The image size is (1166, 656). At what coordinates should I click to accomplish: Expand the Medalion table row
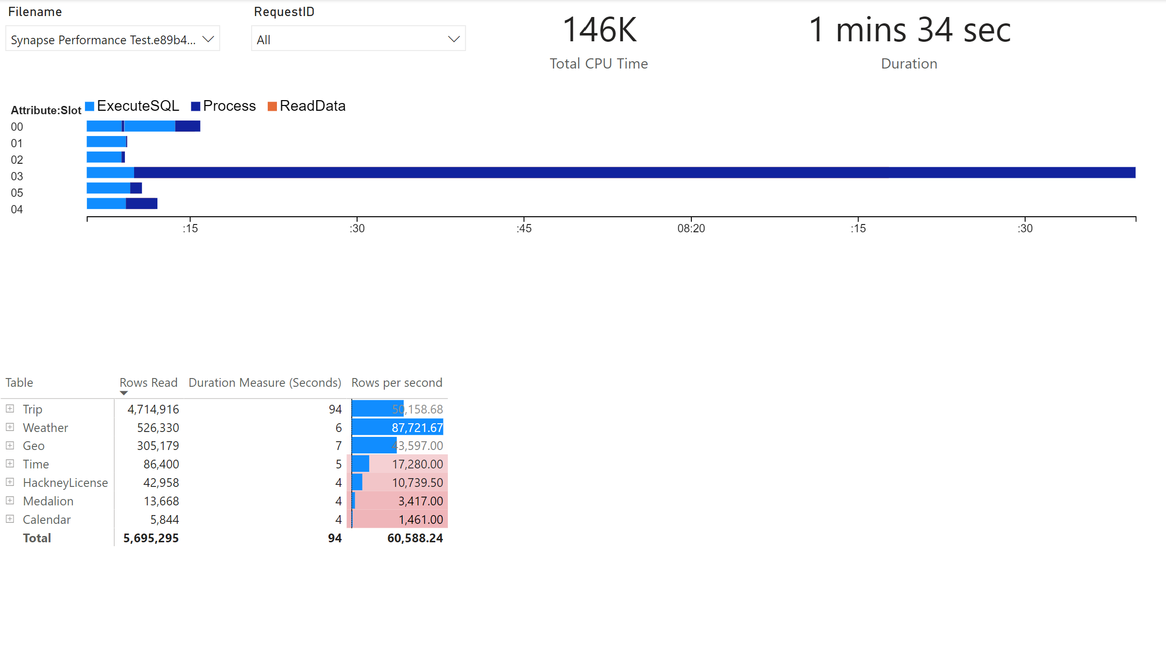tap(10, 501)
